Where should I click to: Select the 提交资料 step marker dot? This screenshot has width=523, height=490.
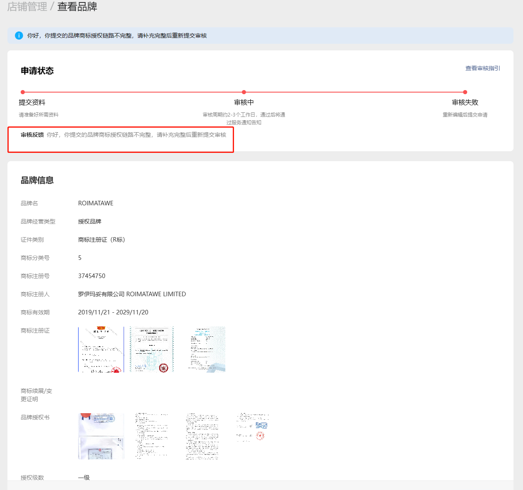tap(23, 92)
